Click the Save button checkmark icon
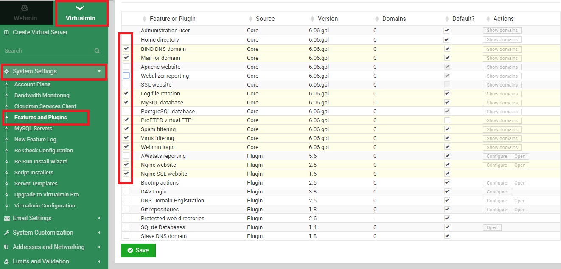The width and height of the screenshot is (561, 269). tap(130, 250)
